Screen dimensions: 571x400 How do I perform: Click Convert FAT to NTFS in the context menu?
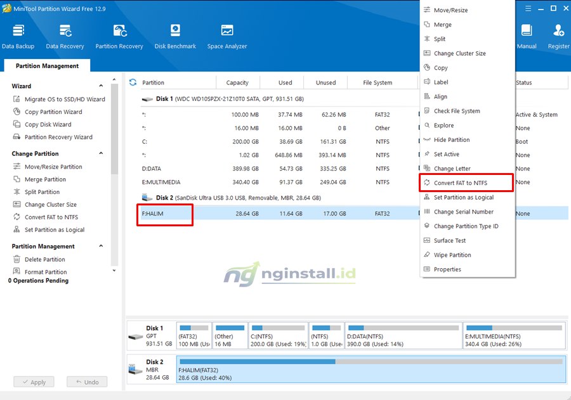[x=466, y=183]
